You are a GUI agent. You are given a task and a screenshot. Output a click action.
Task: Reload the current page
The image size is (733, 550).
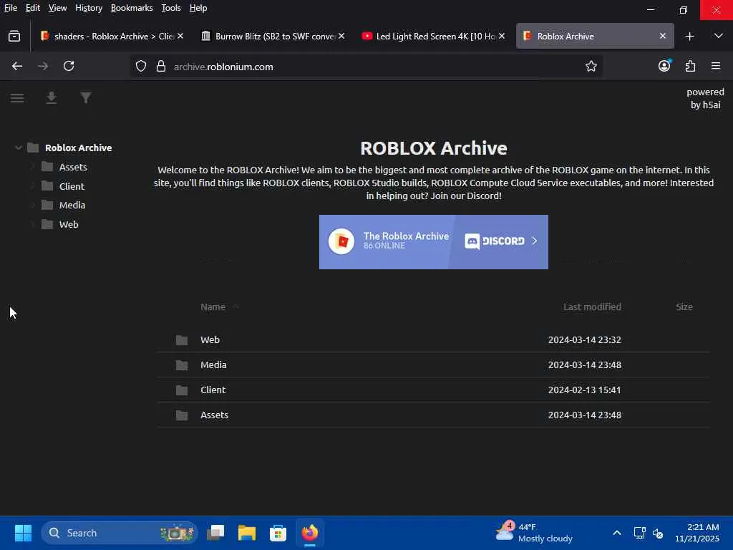pyautogui.click(x=69, y=67)
